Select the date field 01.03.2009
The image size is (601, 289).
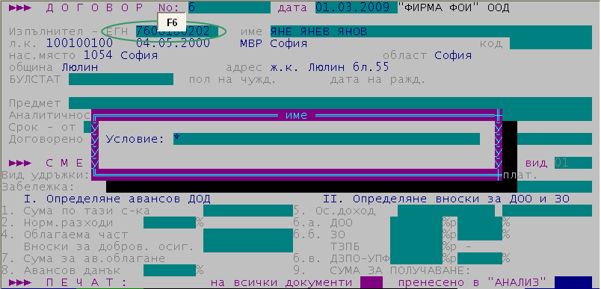[356, 7]
